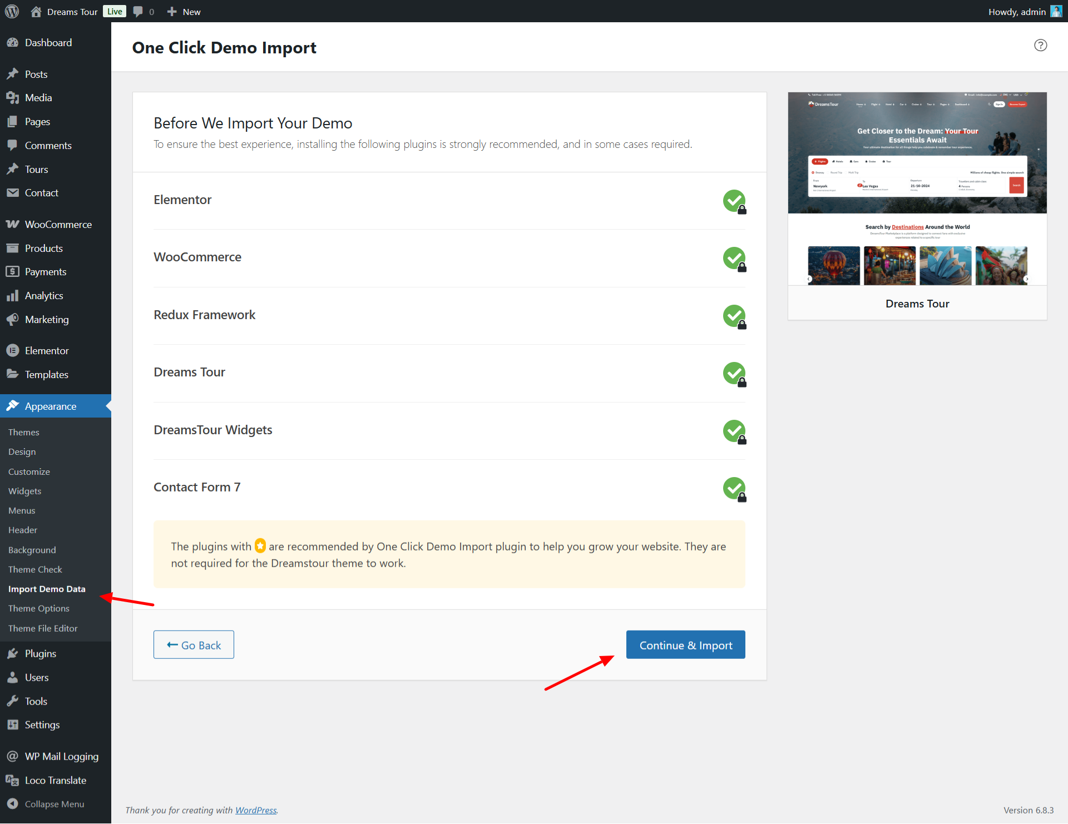Click the comments bubble icon in admin bar
This screenshot has height=824, width=1068.
click(x=138, y=11)
